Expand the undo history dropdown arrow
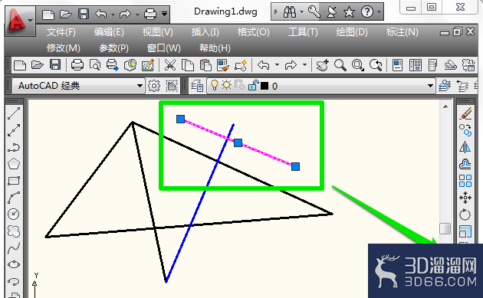Image resolution: width=483 pixels, height=298 pixels. 277,65
